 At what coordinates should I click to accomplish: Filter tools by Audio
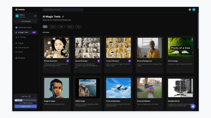(52, 27)
